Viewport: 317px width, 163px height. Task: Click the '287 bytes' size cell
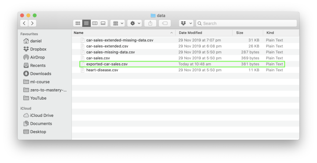point(250,52)
